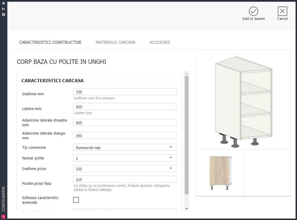Image resolution: width=297 pixels, height=220 pixels.
Task: Click the Latime corp hint text
Action: tap(83, 113)
